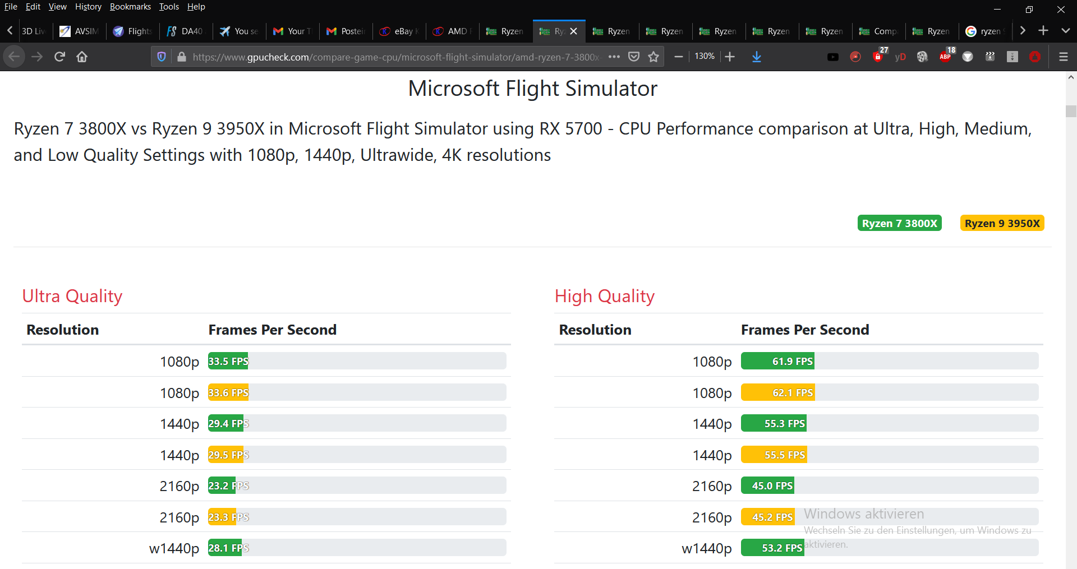Open red shield extension with badge 27
Screen dimensions: 1077x569
tap(878, 55)
